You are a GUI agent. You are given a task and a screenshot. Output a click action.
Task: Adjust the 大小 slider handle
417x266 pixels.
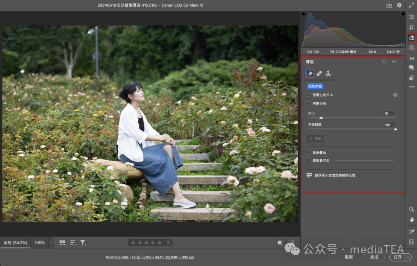pyautogui.click(x=321, y=118)
